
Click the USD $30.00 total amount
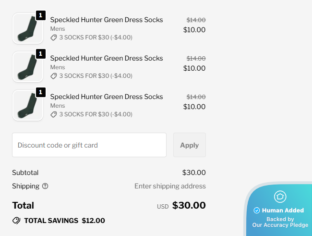pos(189,206)
